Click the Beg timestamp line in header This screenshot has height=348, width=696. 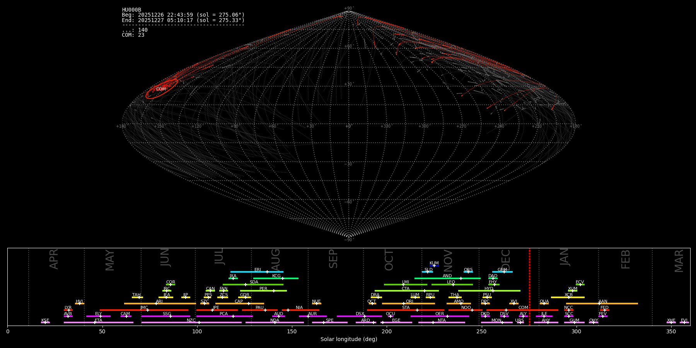pos(183,15)
